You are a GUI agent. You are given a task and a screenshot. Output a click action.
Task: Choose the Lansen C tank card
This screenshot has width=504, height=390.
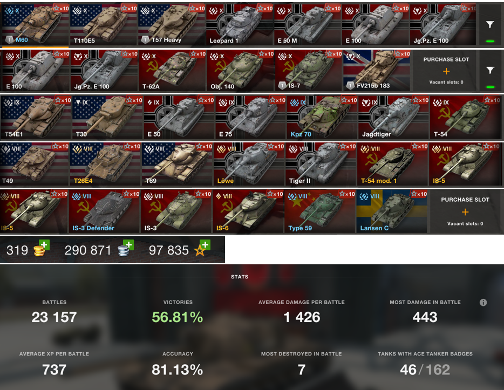[392, 211]
